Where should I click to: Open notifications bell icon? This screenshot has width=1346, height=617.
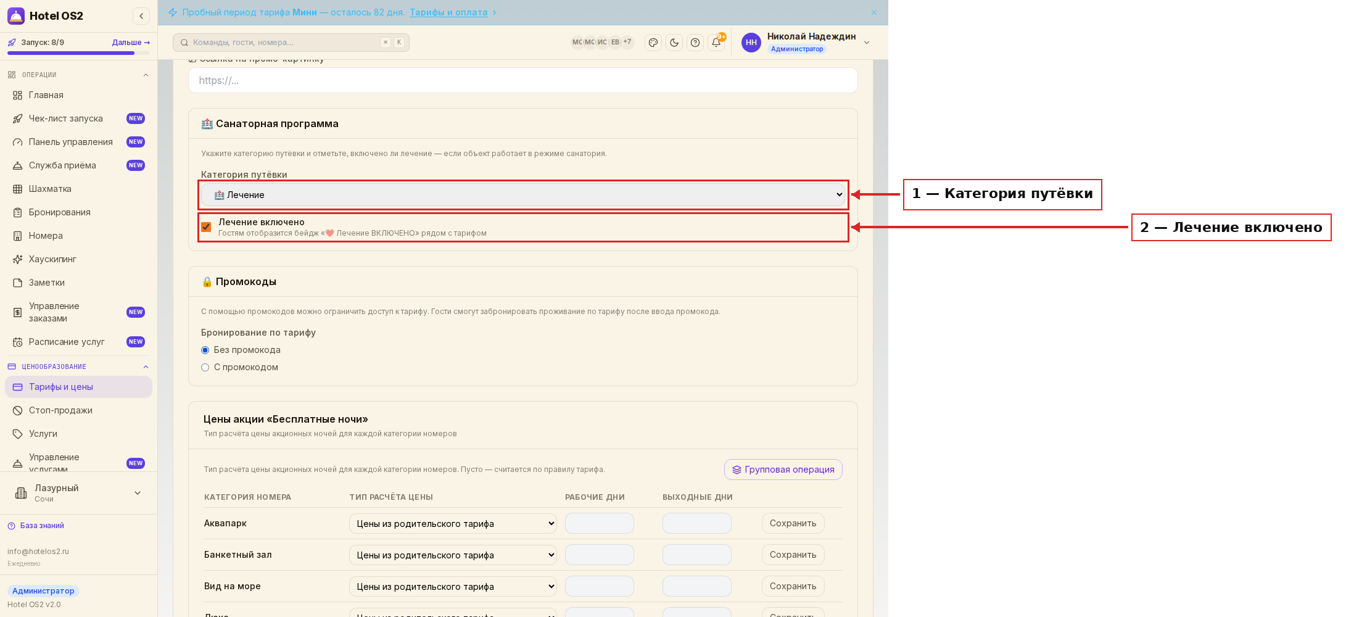(x=716, y=43)
